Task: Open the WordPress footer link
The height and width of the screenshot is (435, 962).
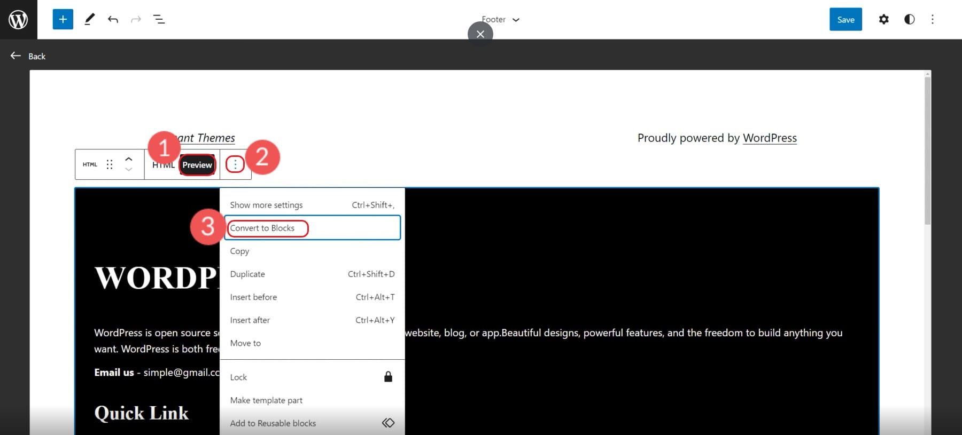Action: [770, 138]
